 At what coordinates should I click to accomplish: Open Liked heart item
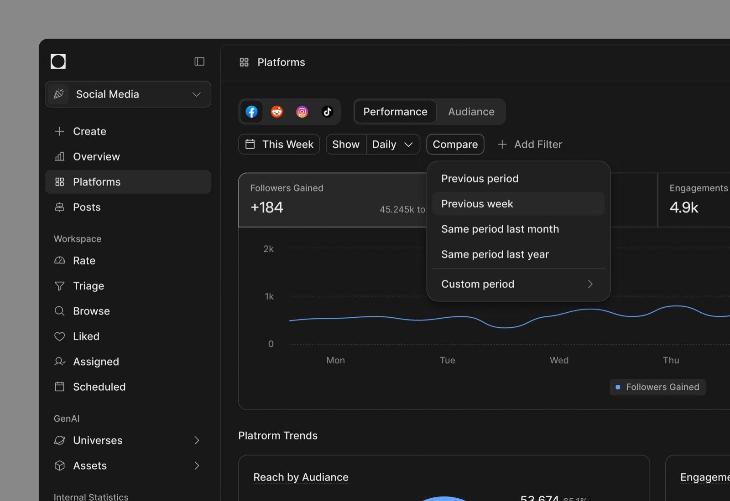128,336
